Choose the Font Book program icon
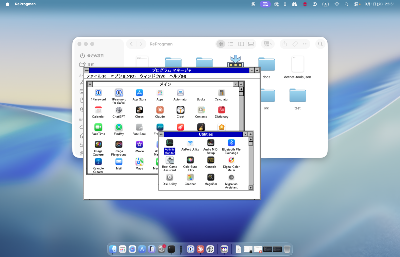 139,127
